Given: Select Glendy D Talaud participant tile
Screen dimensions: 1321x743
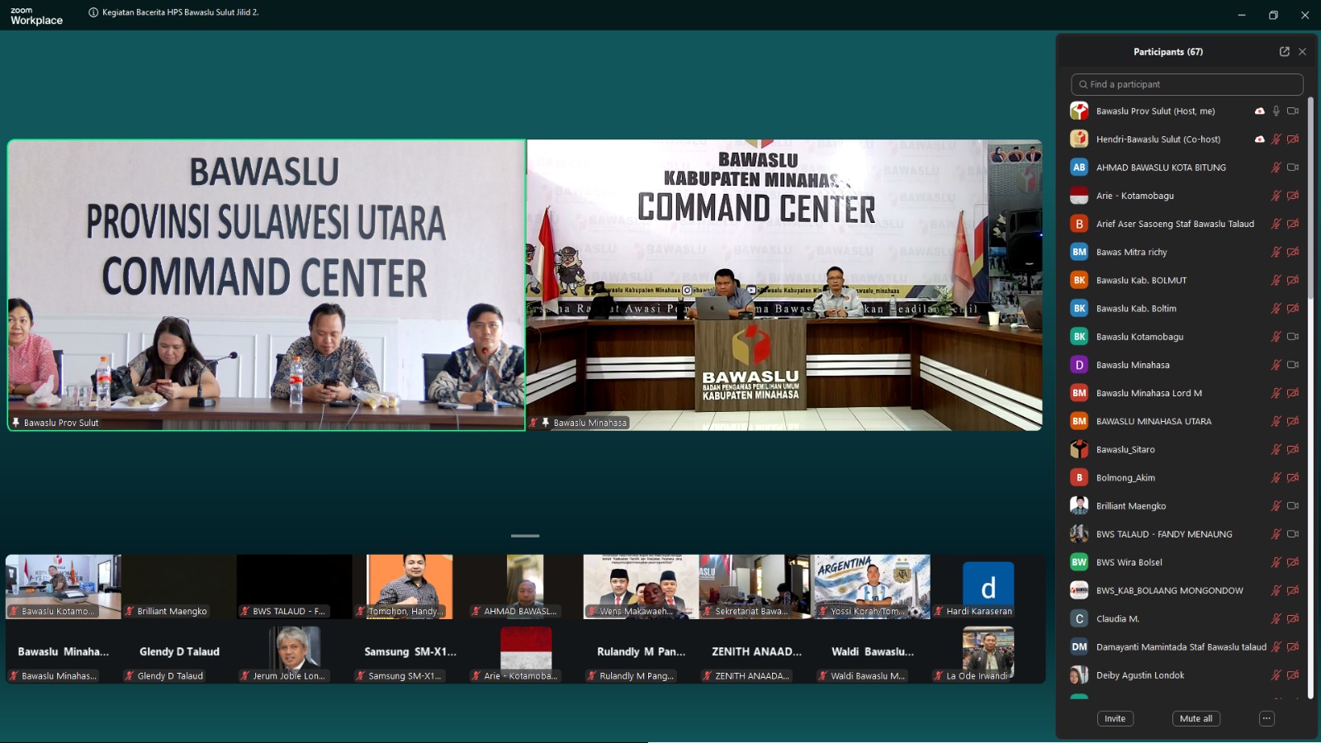Looking at the screenshot, I should coord(179,651).
